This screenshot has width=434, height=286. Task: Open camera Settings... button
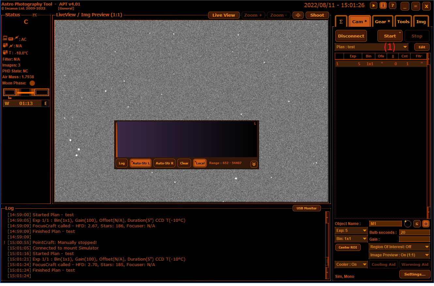point(414,275)
